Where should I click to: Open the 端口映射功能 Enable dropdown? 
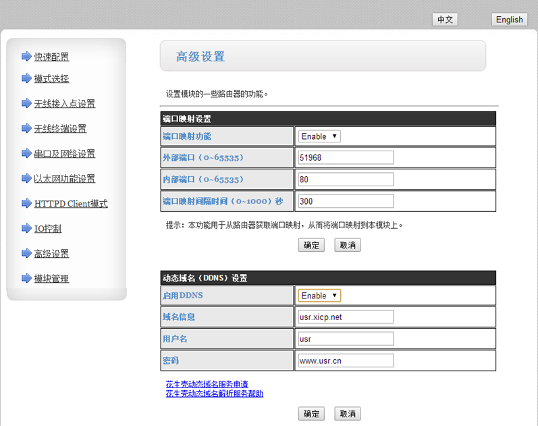pos(319,136)
